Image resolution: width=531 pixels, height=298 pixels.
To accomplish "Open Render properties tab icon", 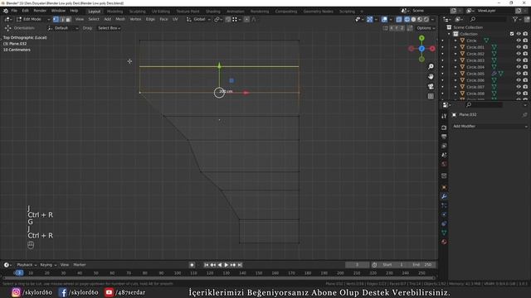I will tap(444, 127).
